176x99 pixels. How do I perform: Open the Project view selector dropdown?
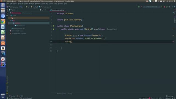13,10
